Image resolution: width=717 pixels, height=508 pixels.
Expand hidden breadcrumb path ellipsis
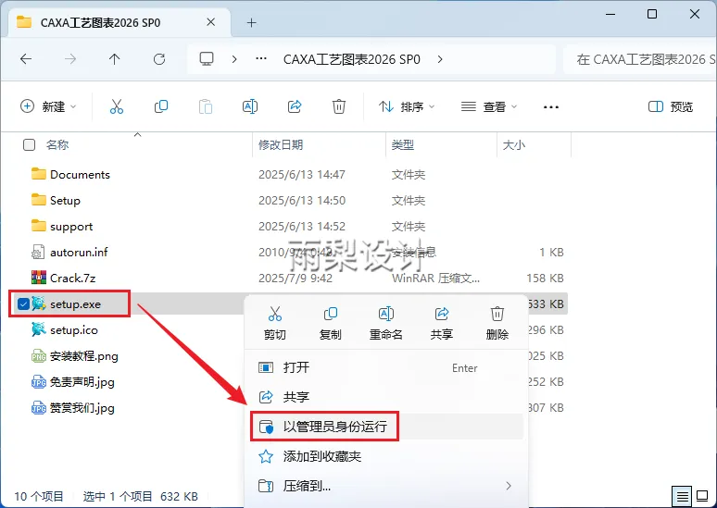(261, 59)
